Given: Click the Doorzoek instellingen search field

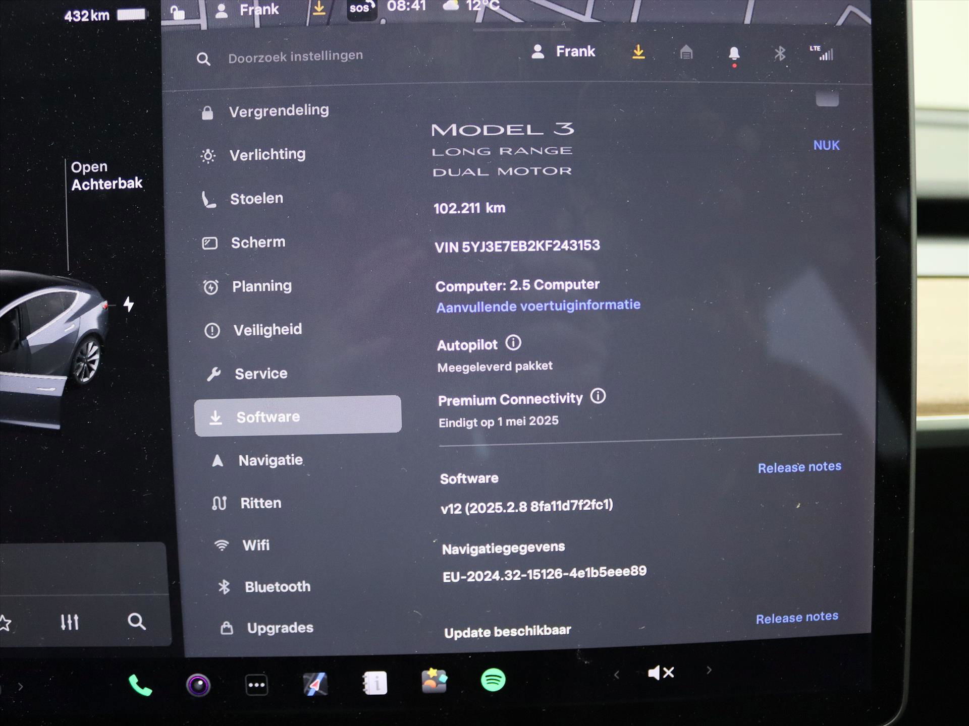Looking at the screenshot, I should (295, 56).
